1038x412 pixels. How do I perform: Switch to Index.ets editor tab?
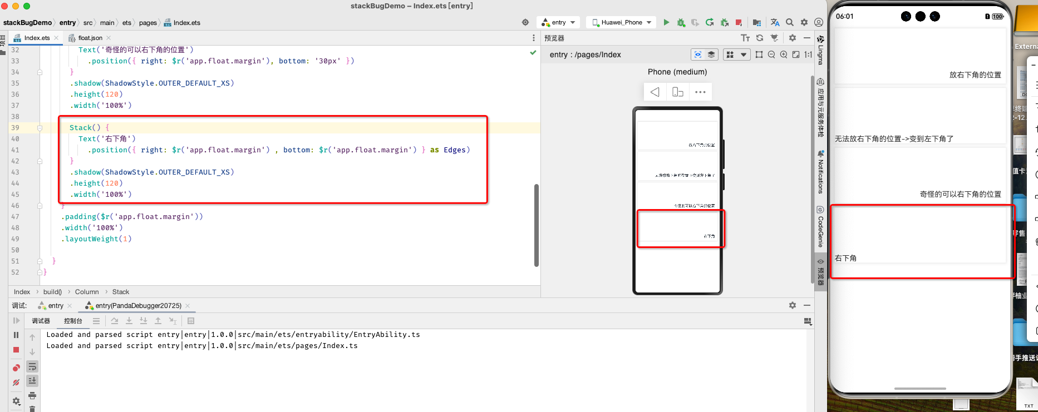(36, 38)
